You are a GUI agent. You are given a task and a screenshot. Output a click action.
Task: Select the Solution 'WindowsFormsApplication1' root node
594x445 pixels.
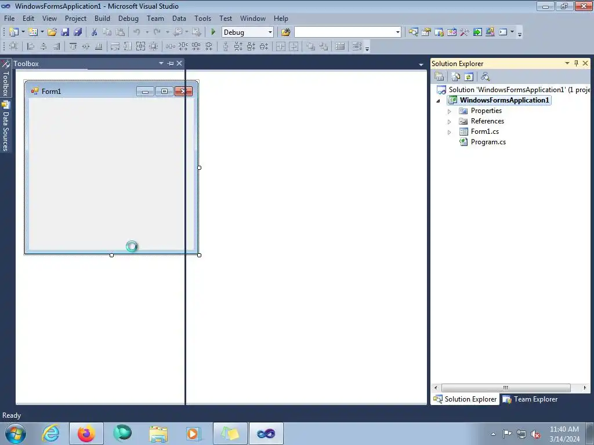click(x=513, y=90)
